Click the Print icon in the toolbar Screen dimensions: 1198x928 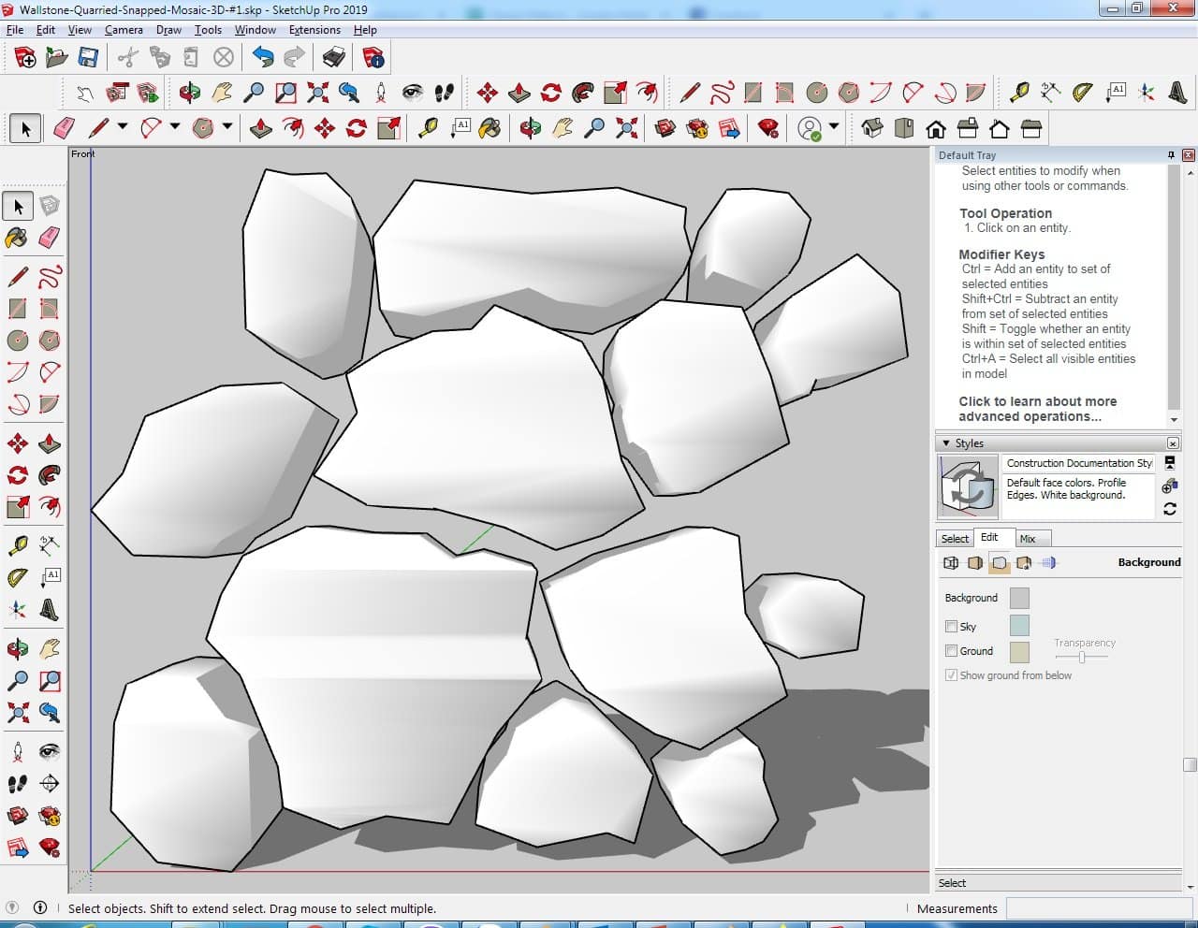click(333, 58)
